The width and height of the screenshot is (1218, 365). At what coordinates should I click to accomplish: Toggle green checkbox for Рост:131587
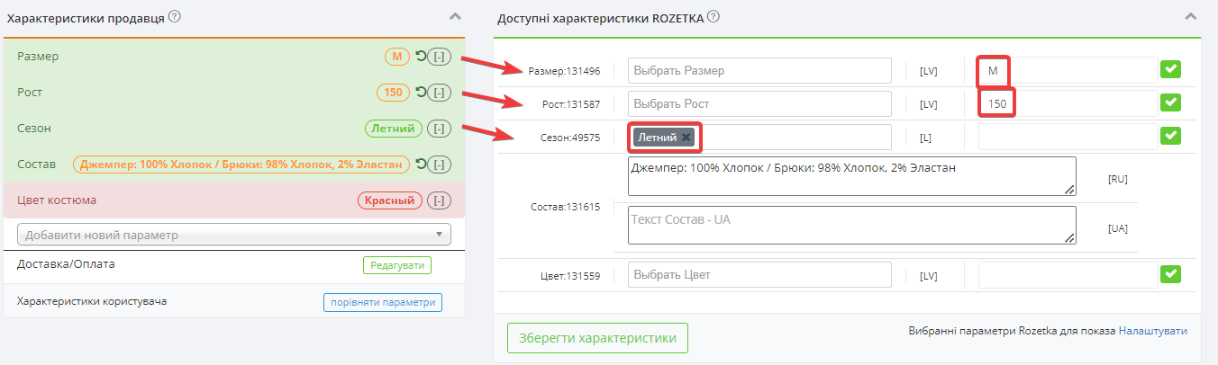1171,102
